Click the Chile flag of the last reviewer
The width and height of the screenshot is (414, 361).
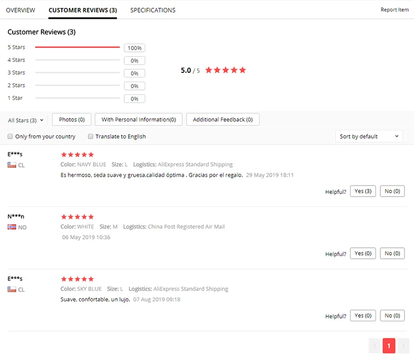pos(12,289)
